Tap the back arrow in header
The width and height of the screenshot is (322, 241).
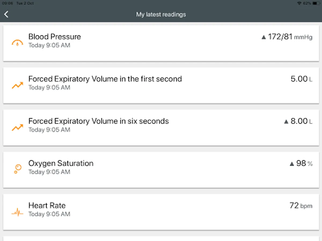coord(6,14)
